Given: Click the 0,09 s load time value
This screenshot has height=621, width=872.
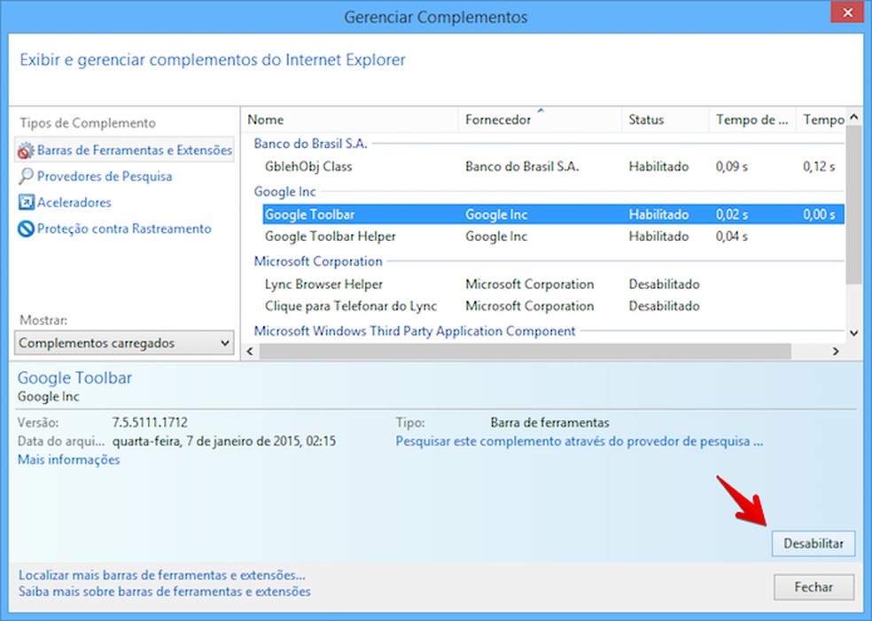Looking at the screenshot, I should [x=732, y=167].
